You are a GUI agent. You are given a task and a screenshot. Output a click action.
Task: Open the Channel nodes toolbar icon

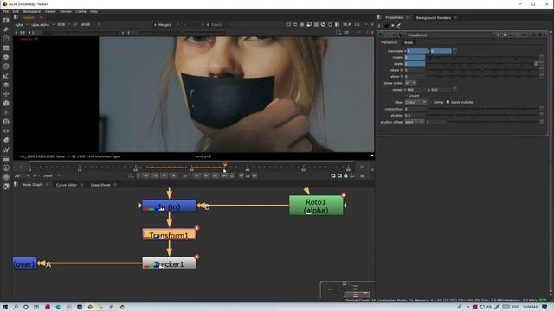pos(6,48)
